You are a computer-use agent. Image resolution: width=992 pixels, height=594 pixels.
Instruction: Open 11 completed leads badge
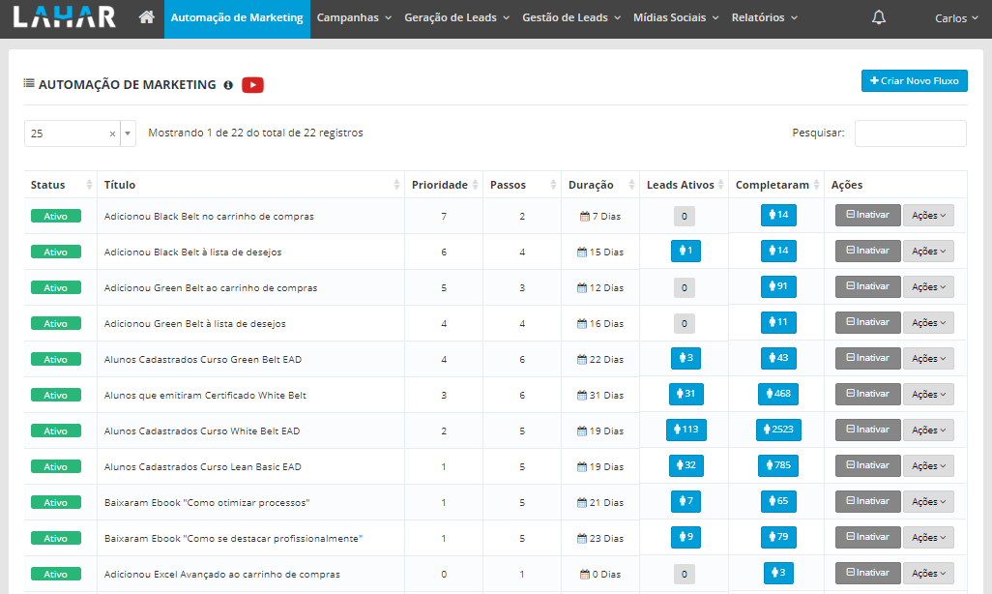pos(778,322)
